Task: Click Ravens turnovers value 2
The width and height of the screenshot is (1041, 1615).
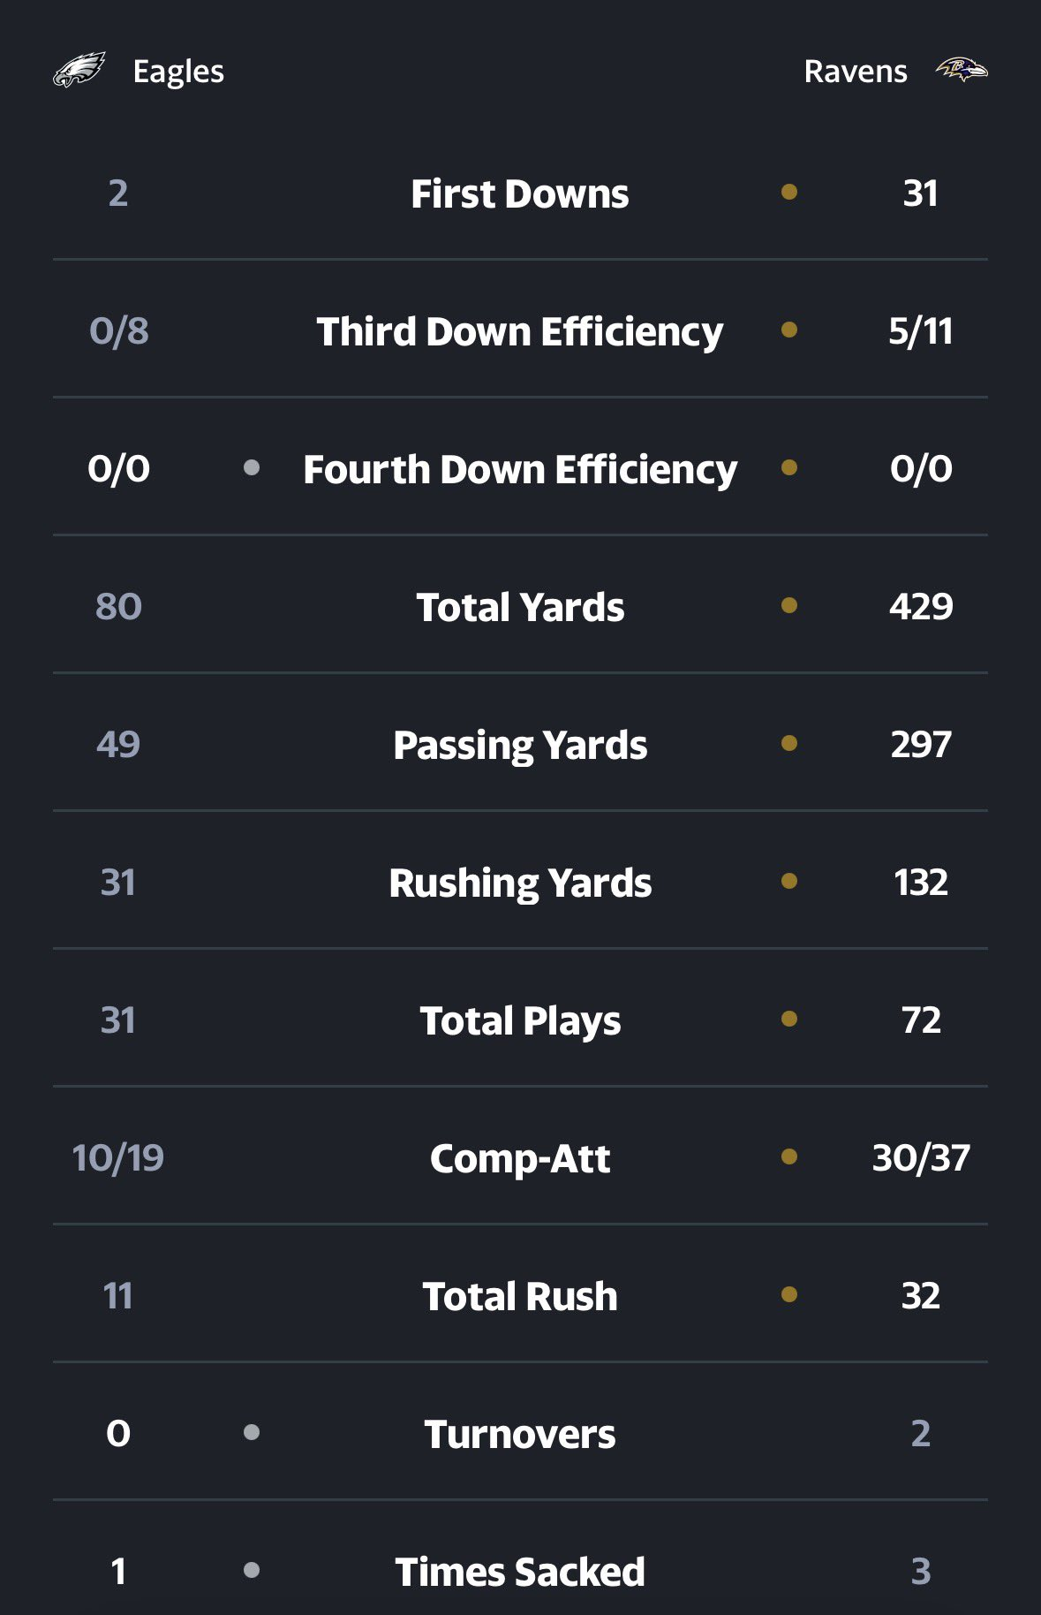Action: click(x=921, y=1433)
